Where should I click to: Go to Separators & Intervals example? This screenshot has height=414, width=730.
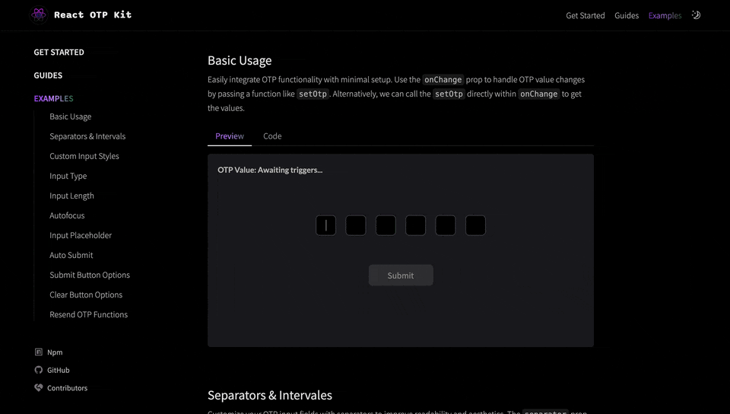point(87,136)
